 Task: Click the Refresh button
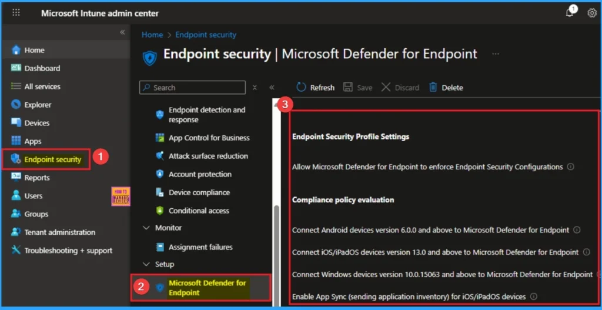click(316, 88)
